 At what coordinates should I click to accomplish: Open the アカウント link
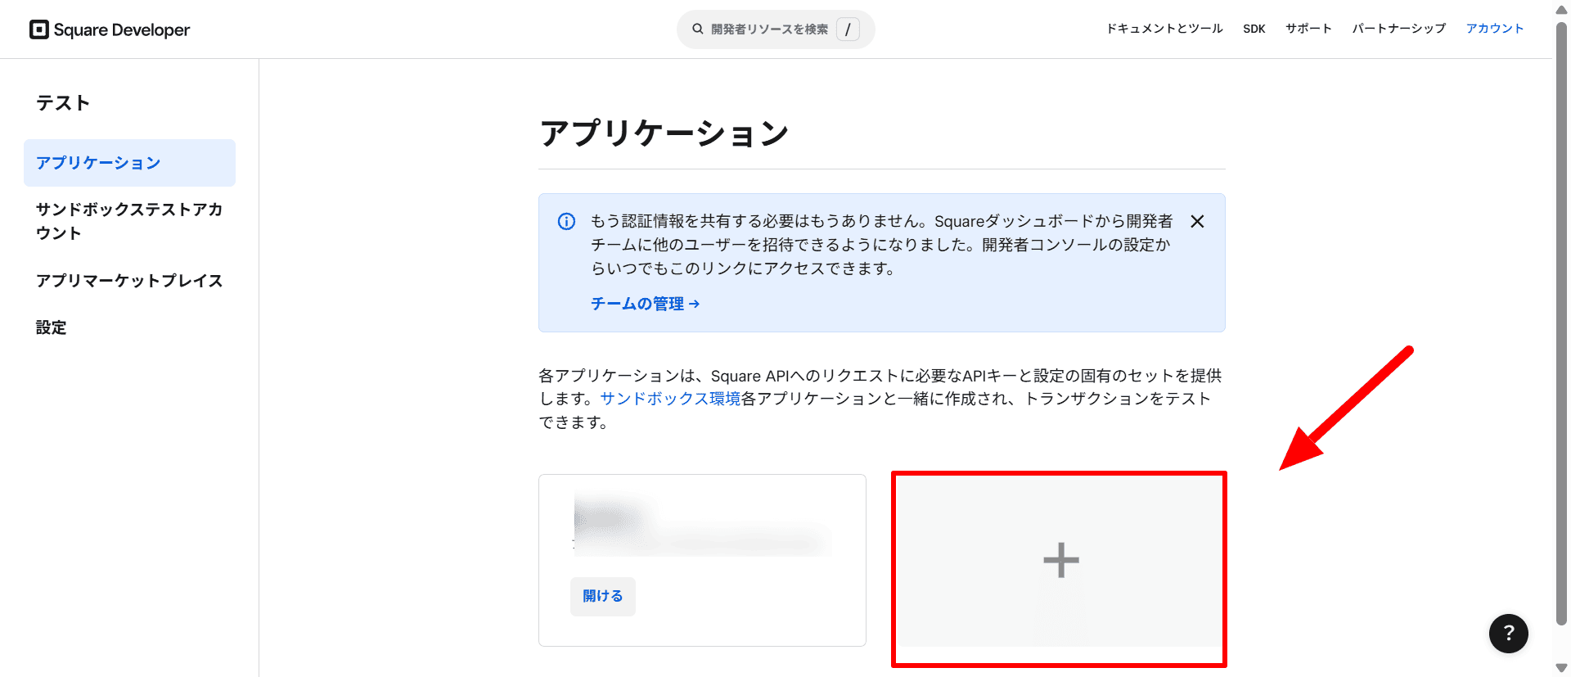(x=1494, y=29)
